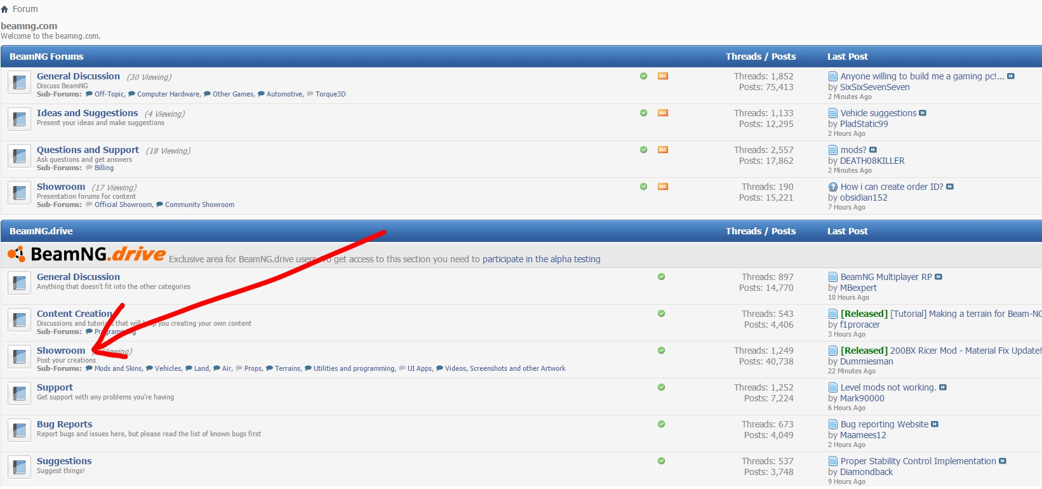
Task: Open the Support forum link
Action: [55, 387]
